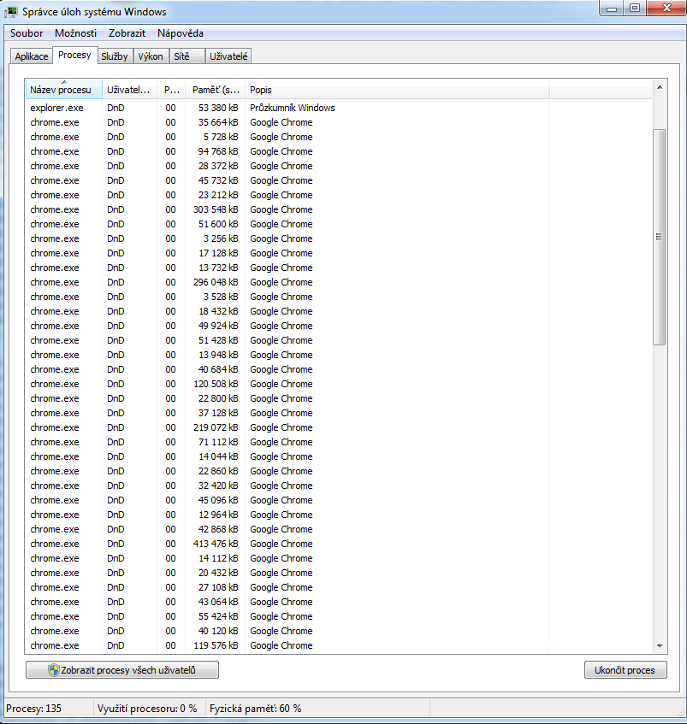This screenshot has height=724, width=687.
Task: Select chrome.exe row using 14 044 kB
Action: tap(287, 456)
